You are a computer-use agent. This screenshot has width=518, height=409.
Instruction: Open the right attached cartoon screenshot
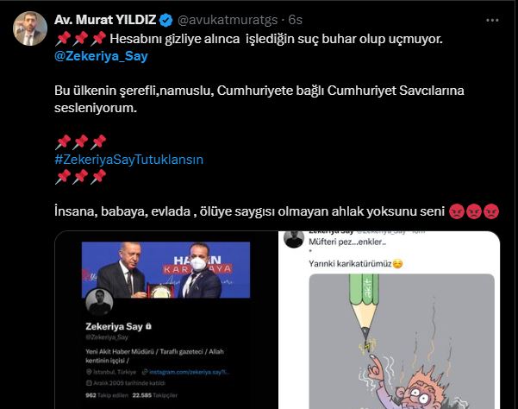390,320
